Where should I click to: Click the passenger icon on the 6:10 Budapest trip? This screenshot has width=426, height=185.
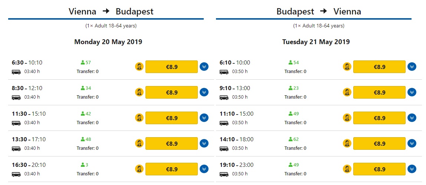[x=347, y=67]
